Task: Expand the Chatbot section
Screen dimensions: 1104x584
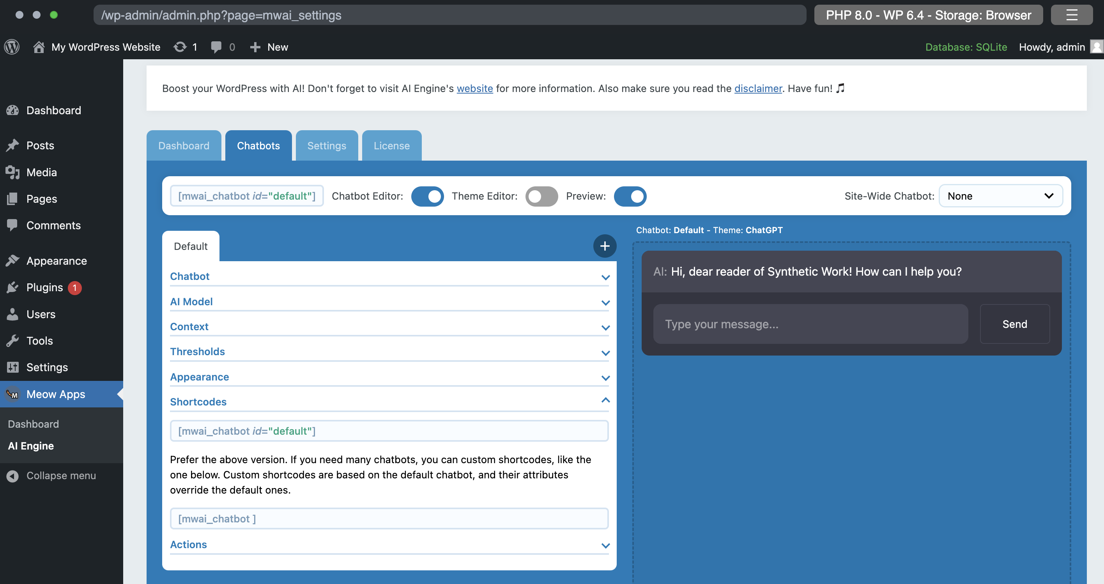Action: coord(389,276)
